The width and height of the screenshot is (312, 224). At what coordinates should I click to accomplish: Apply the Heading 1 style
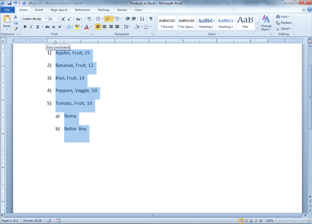206,23
